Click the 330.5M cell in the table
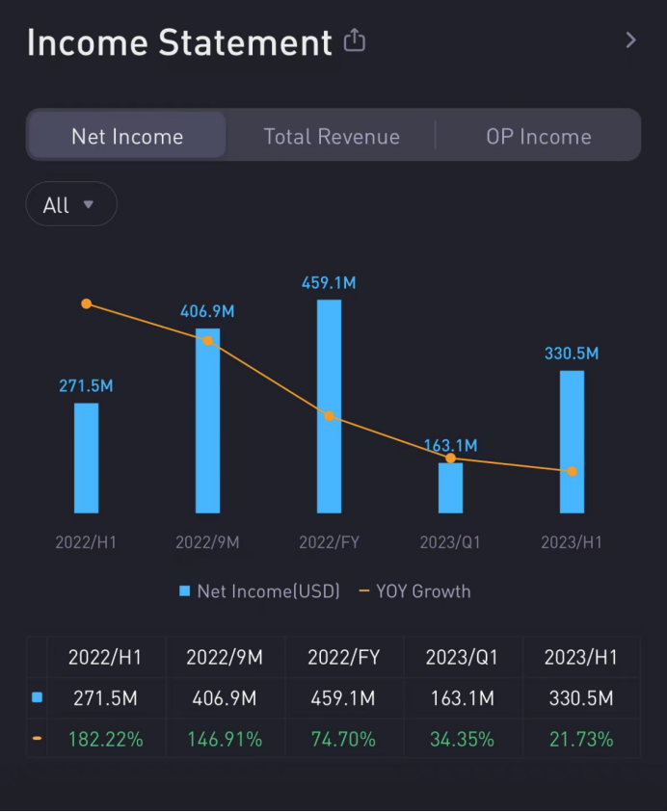667x812 pixels. click(x=581, y=698)
